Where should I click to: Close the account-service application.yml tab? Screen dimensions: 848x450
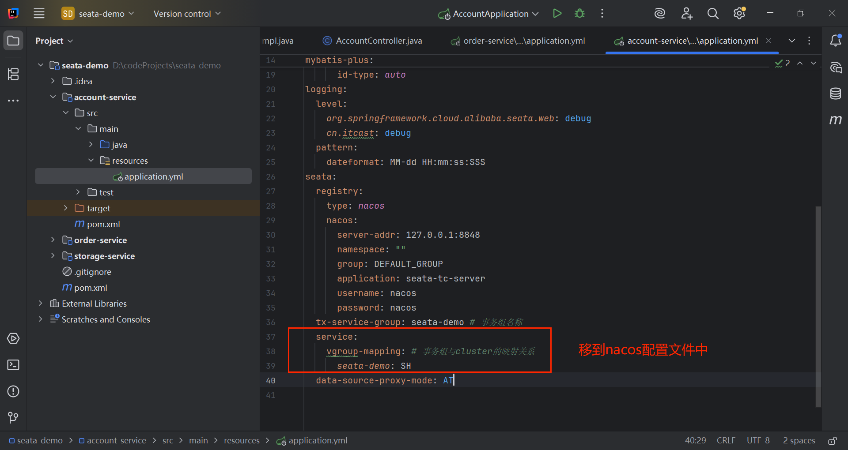click(x=768, y=41)
